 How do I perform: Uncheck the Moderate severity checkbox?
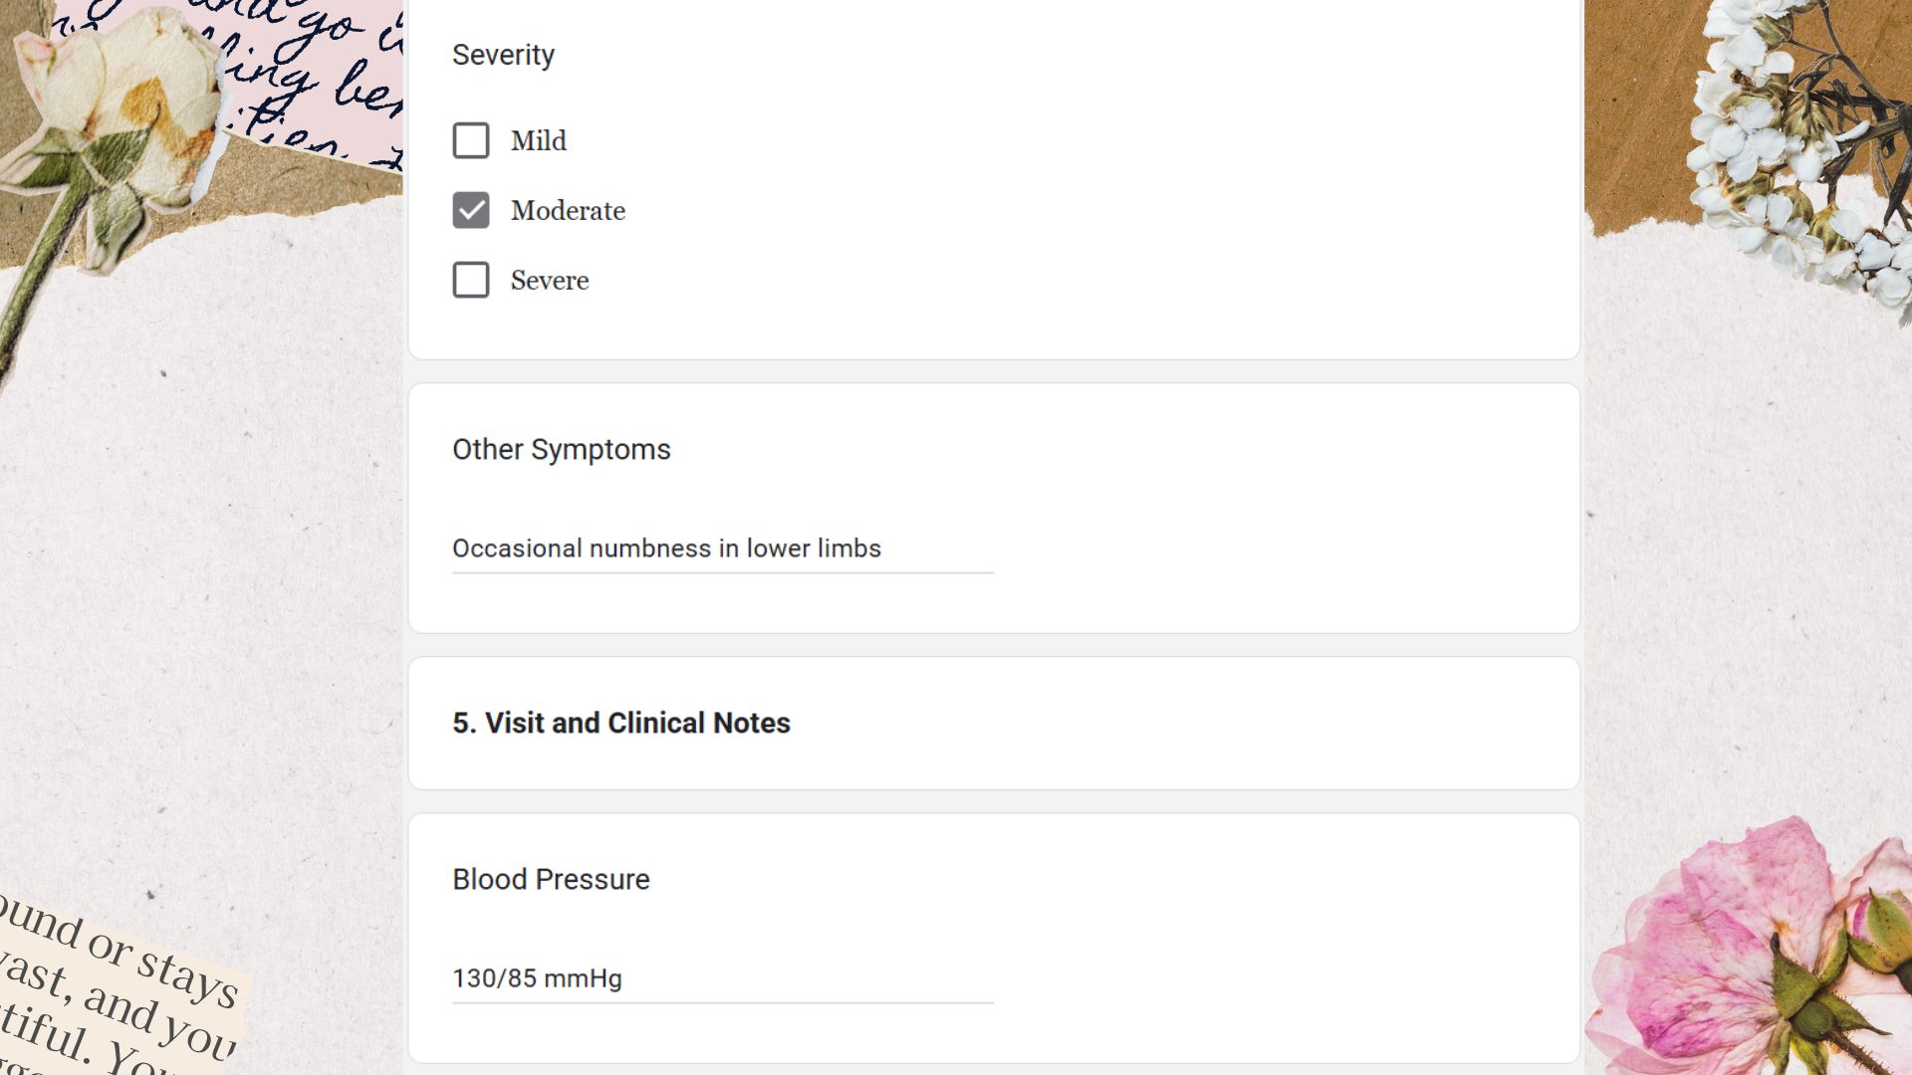(471, 210)
